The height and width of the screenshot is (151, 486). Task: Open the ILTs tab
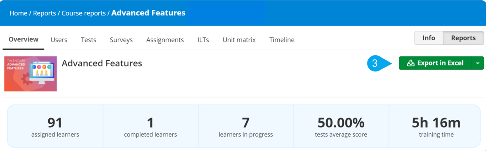(203, 40)
